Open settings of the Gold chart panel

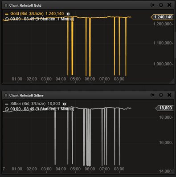161,5
